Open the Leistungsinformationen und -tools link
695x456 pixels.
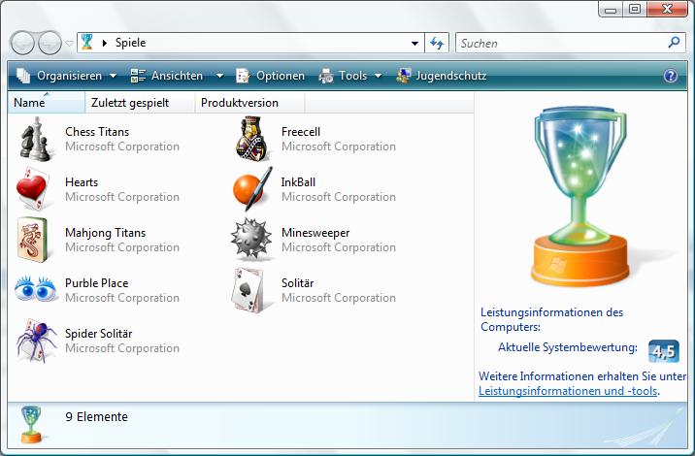(x=568, y=391)
